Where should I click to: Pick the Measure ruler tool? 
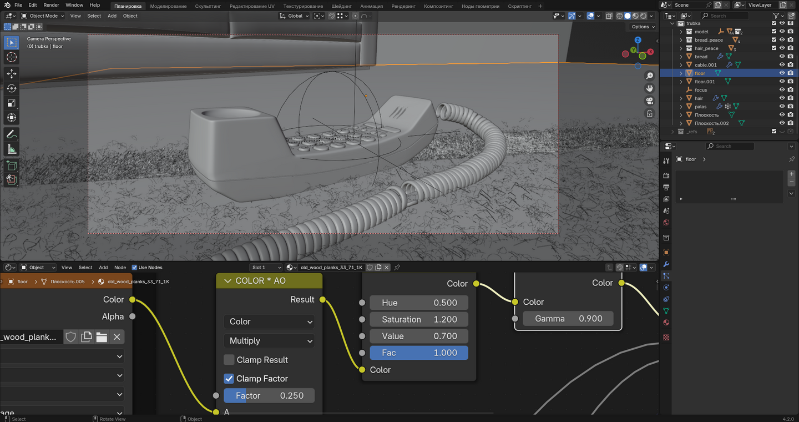[11, 149]
